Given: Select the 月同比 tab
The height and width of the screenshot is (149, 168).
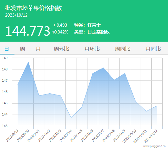Looking at the screenshot, I should click(x=153, y=49).
